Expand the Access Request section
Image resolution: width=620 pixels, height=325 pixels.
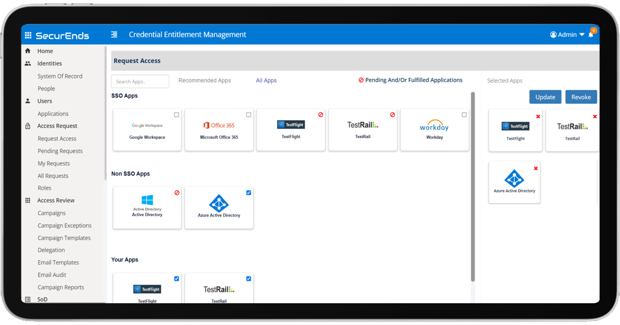(57, 126)
